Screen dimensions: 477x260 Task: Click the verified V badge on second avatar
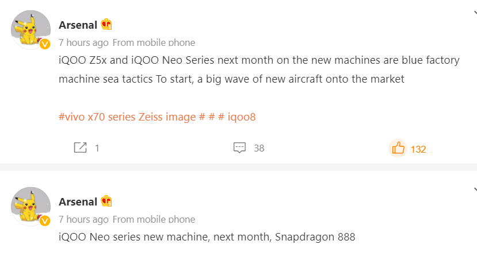tap(45, 221)
